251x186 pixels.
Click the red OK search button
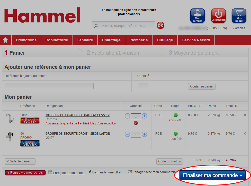tap(160, 26)
